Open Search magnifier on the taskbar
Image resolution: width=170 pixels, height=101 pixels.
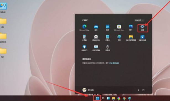point(103,98)
